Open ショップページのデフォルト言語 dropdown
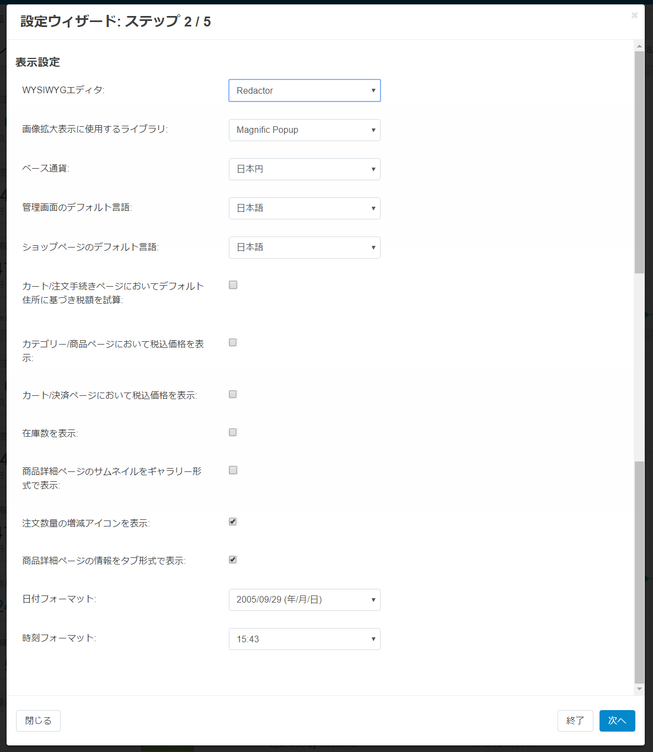The width and height of the screenshot is (653, 752). [304, 248]
